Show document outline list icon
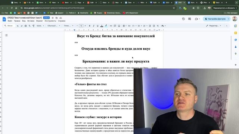 (6, 35)
